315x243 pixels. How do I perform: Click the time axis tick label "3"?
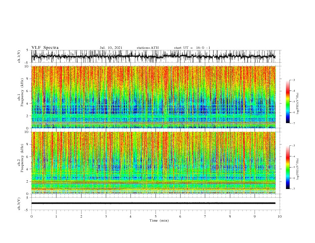click(x=106, y=216)
